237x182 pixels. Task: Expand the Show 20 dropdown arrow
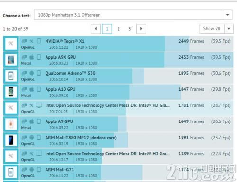(x=229, y=29)
